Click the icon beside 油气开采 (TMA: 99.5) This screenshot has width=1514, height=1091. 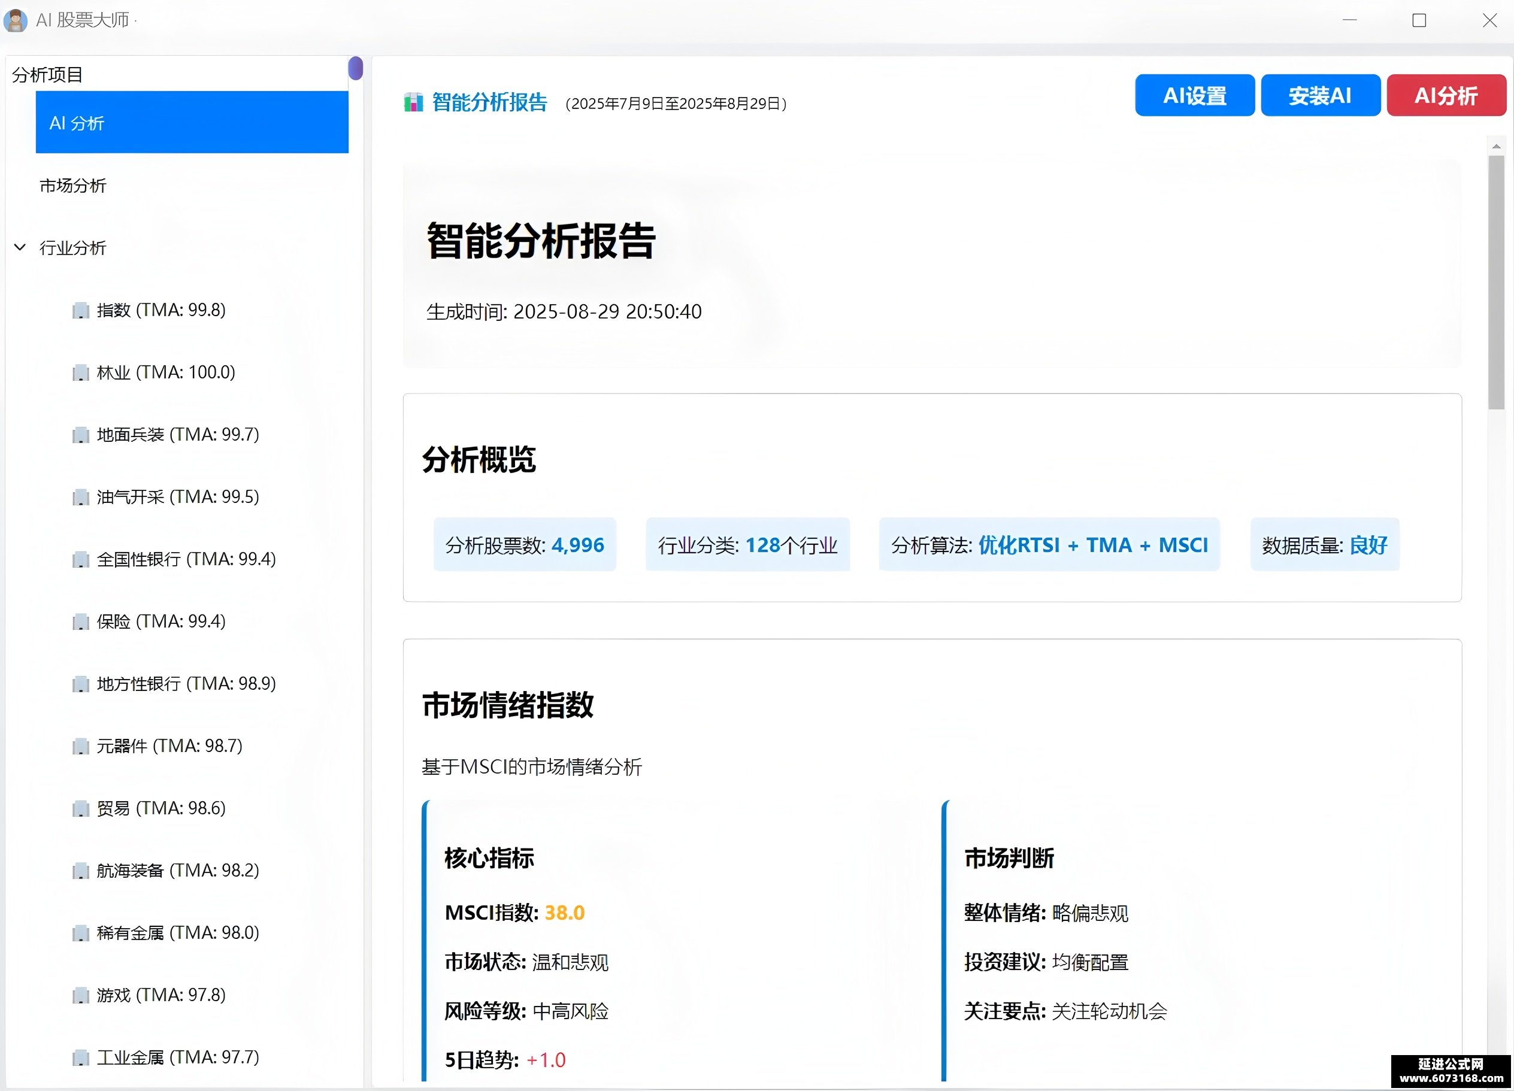coord(81,497)
